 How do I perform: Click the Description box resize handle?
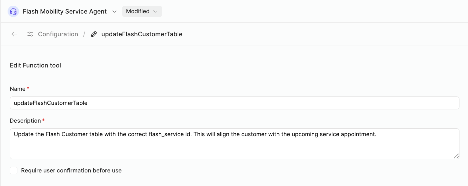pyautogui.click(x=456, y=156)
